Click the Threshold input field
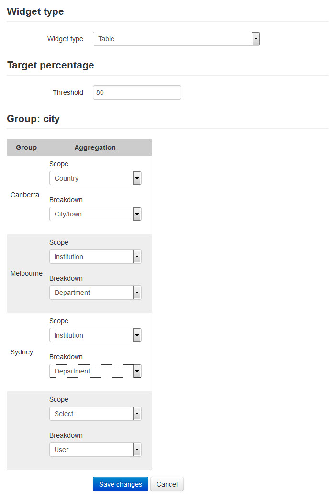This screenshot has width=336, height=498. pyautogui.click(x=137, y=92)
